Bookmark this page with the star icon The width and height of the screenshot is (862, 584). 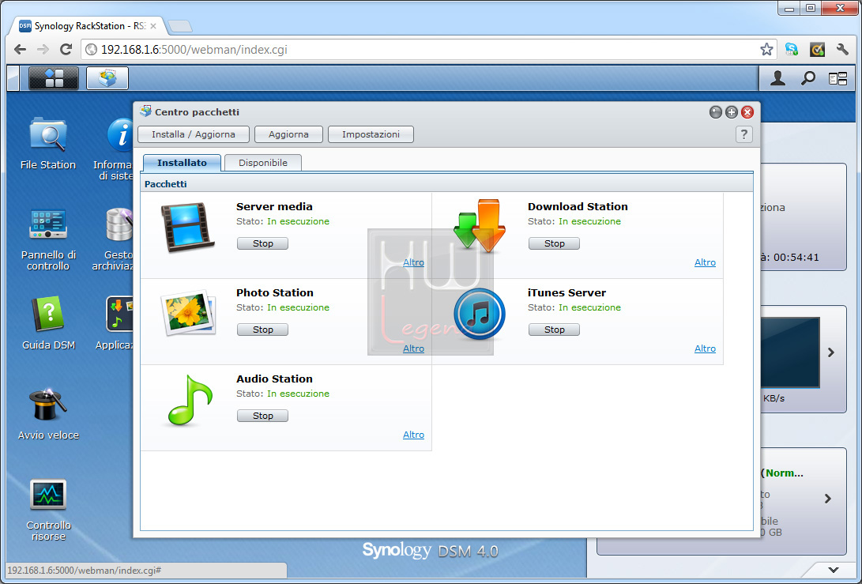click(x=766, y=50)
